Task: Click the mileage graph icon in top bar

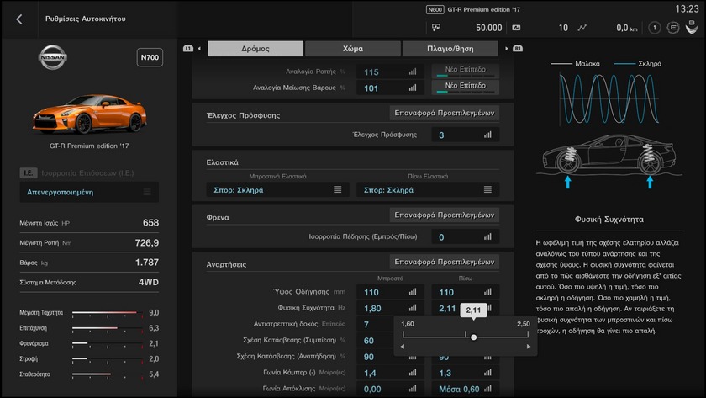Action: [x=582, y=28]
